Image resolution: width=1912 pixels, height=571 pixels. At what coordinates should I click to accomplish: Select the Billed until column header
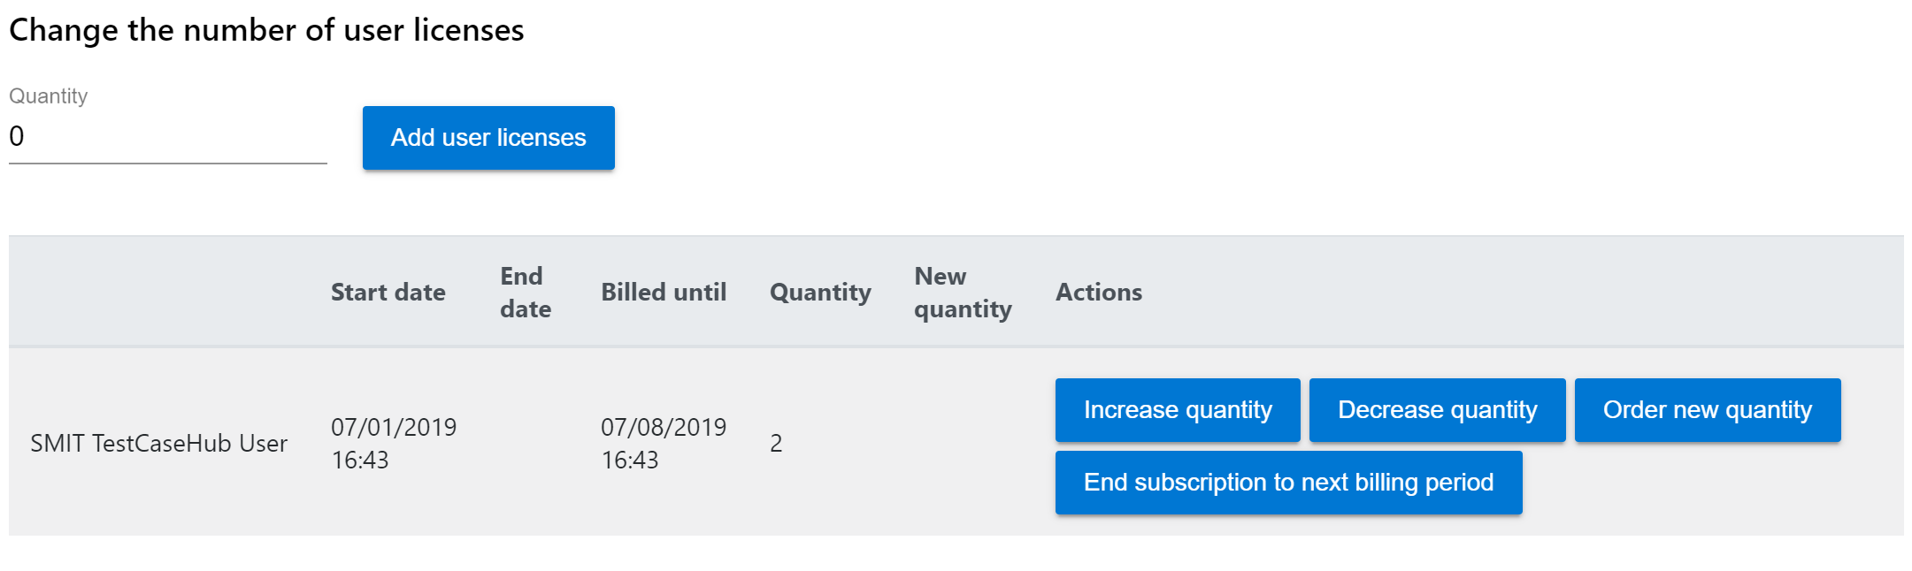664,293
